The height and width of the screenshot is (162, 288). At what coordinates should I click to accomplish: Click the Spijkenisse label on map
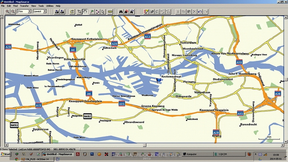click(41, 130)
